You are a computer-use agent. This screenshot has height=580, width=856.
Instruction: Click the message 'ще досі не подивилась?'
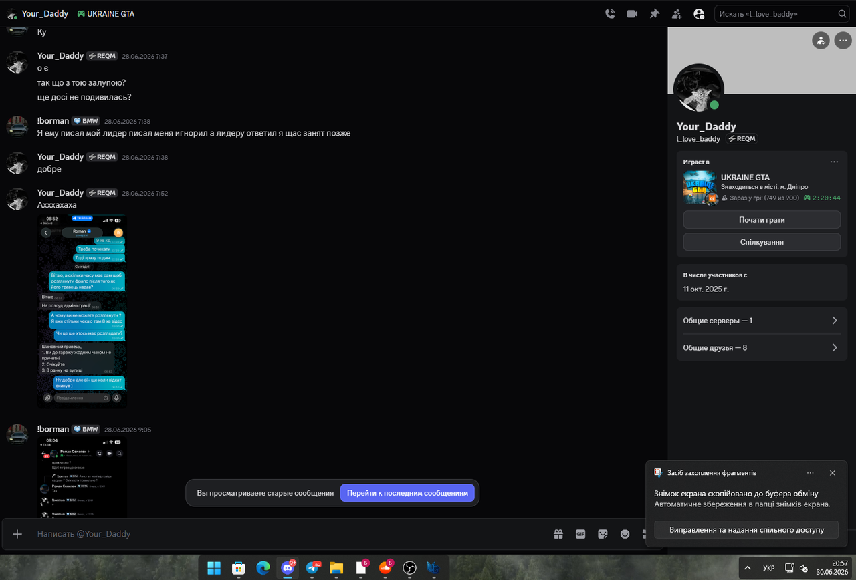(84, 97)
